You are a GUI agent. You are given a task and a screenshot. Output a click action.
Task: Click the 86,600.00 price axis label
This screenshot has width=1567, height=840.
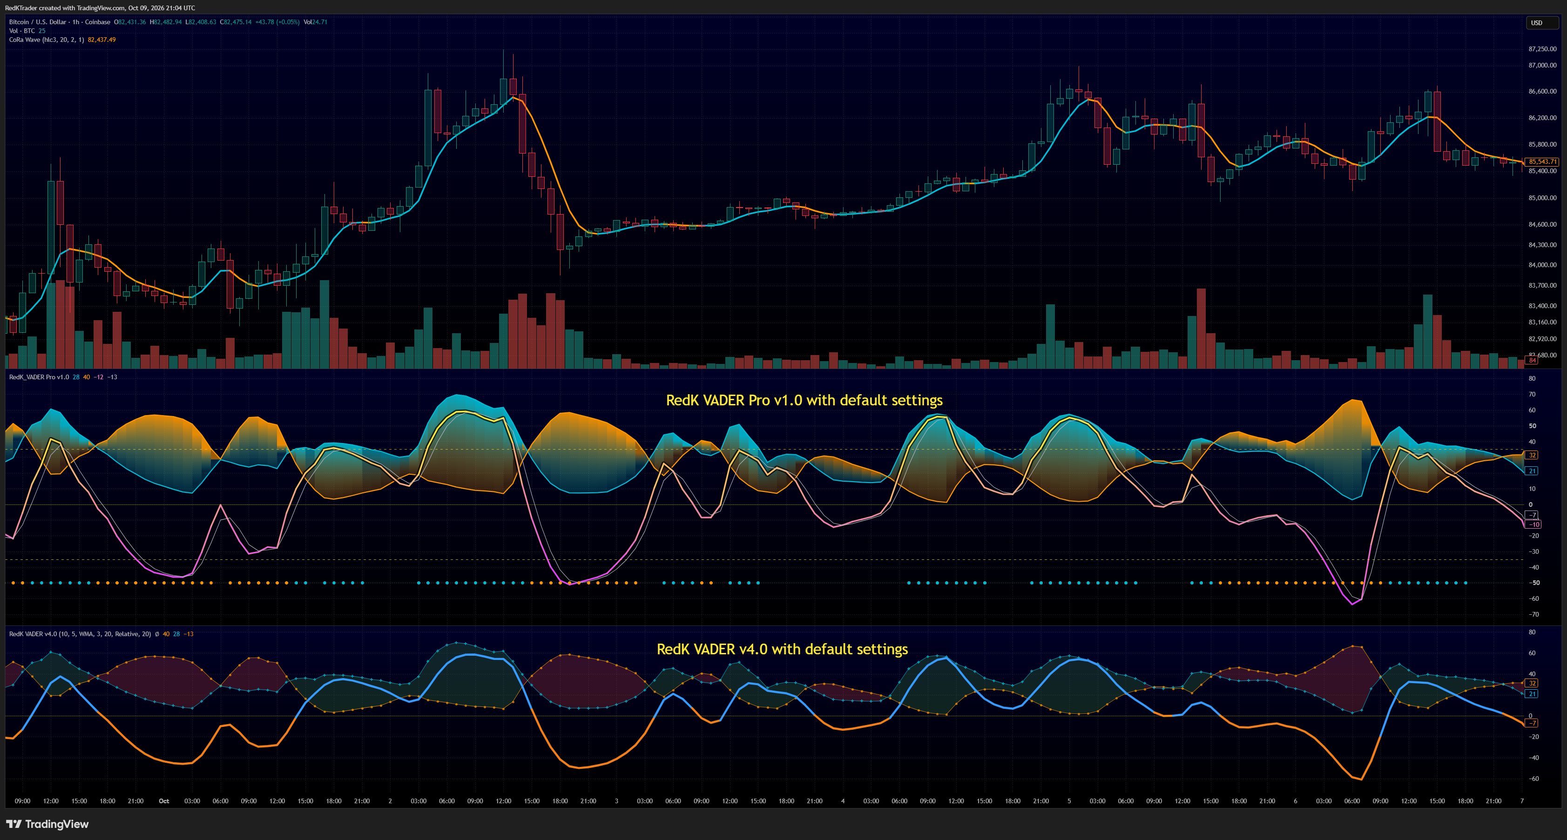tap(1542, 91)
